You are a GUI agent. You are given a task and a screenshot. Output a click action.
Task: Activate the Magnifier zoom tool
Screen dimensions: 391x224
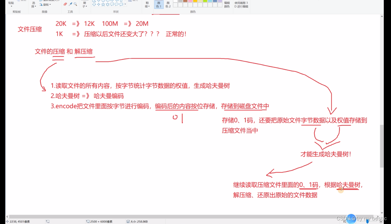coord(75,4)
